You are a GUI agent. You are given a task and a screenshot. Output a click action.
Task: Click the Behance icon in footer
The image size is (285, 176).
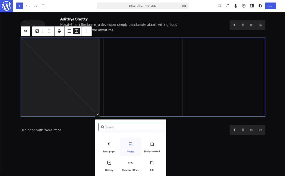point(260,130)
